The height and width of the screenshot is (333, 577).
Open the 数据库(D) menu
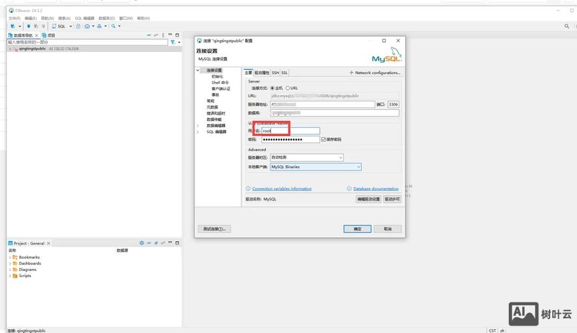point(106,18)
